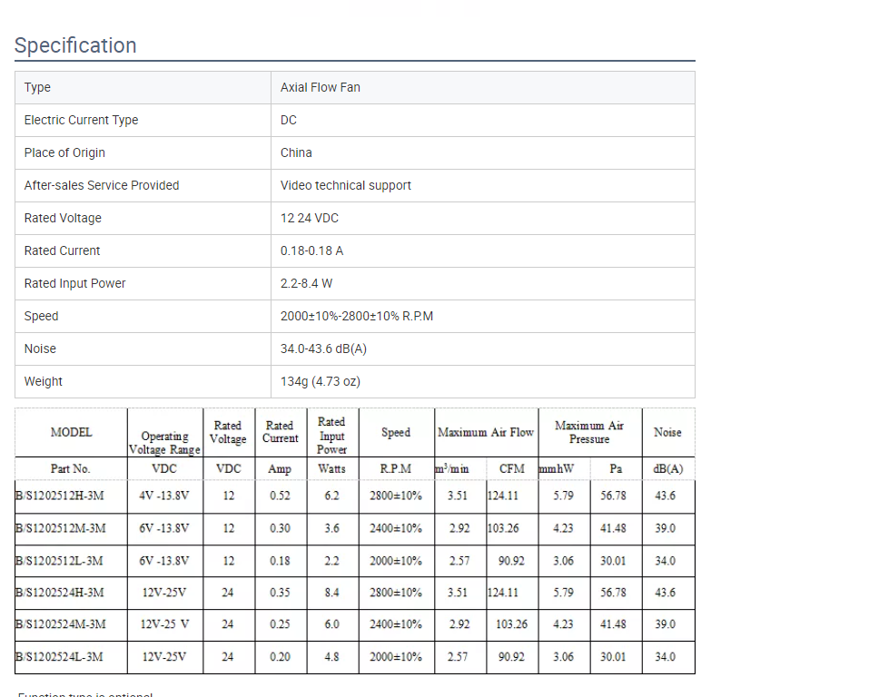Image resolution: width=869 pixels, height=697 pixels.
Task: Click the "2400±10%" speed cell in the B/S1202512M-3M row
Action: pyautogui.click(x=396, y=528)
